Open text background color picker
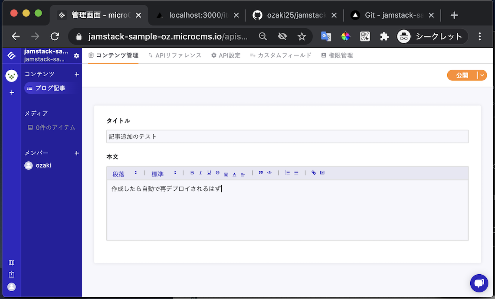 pos(226,174)
